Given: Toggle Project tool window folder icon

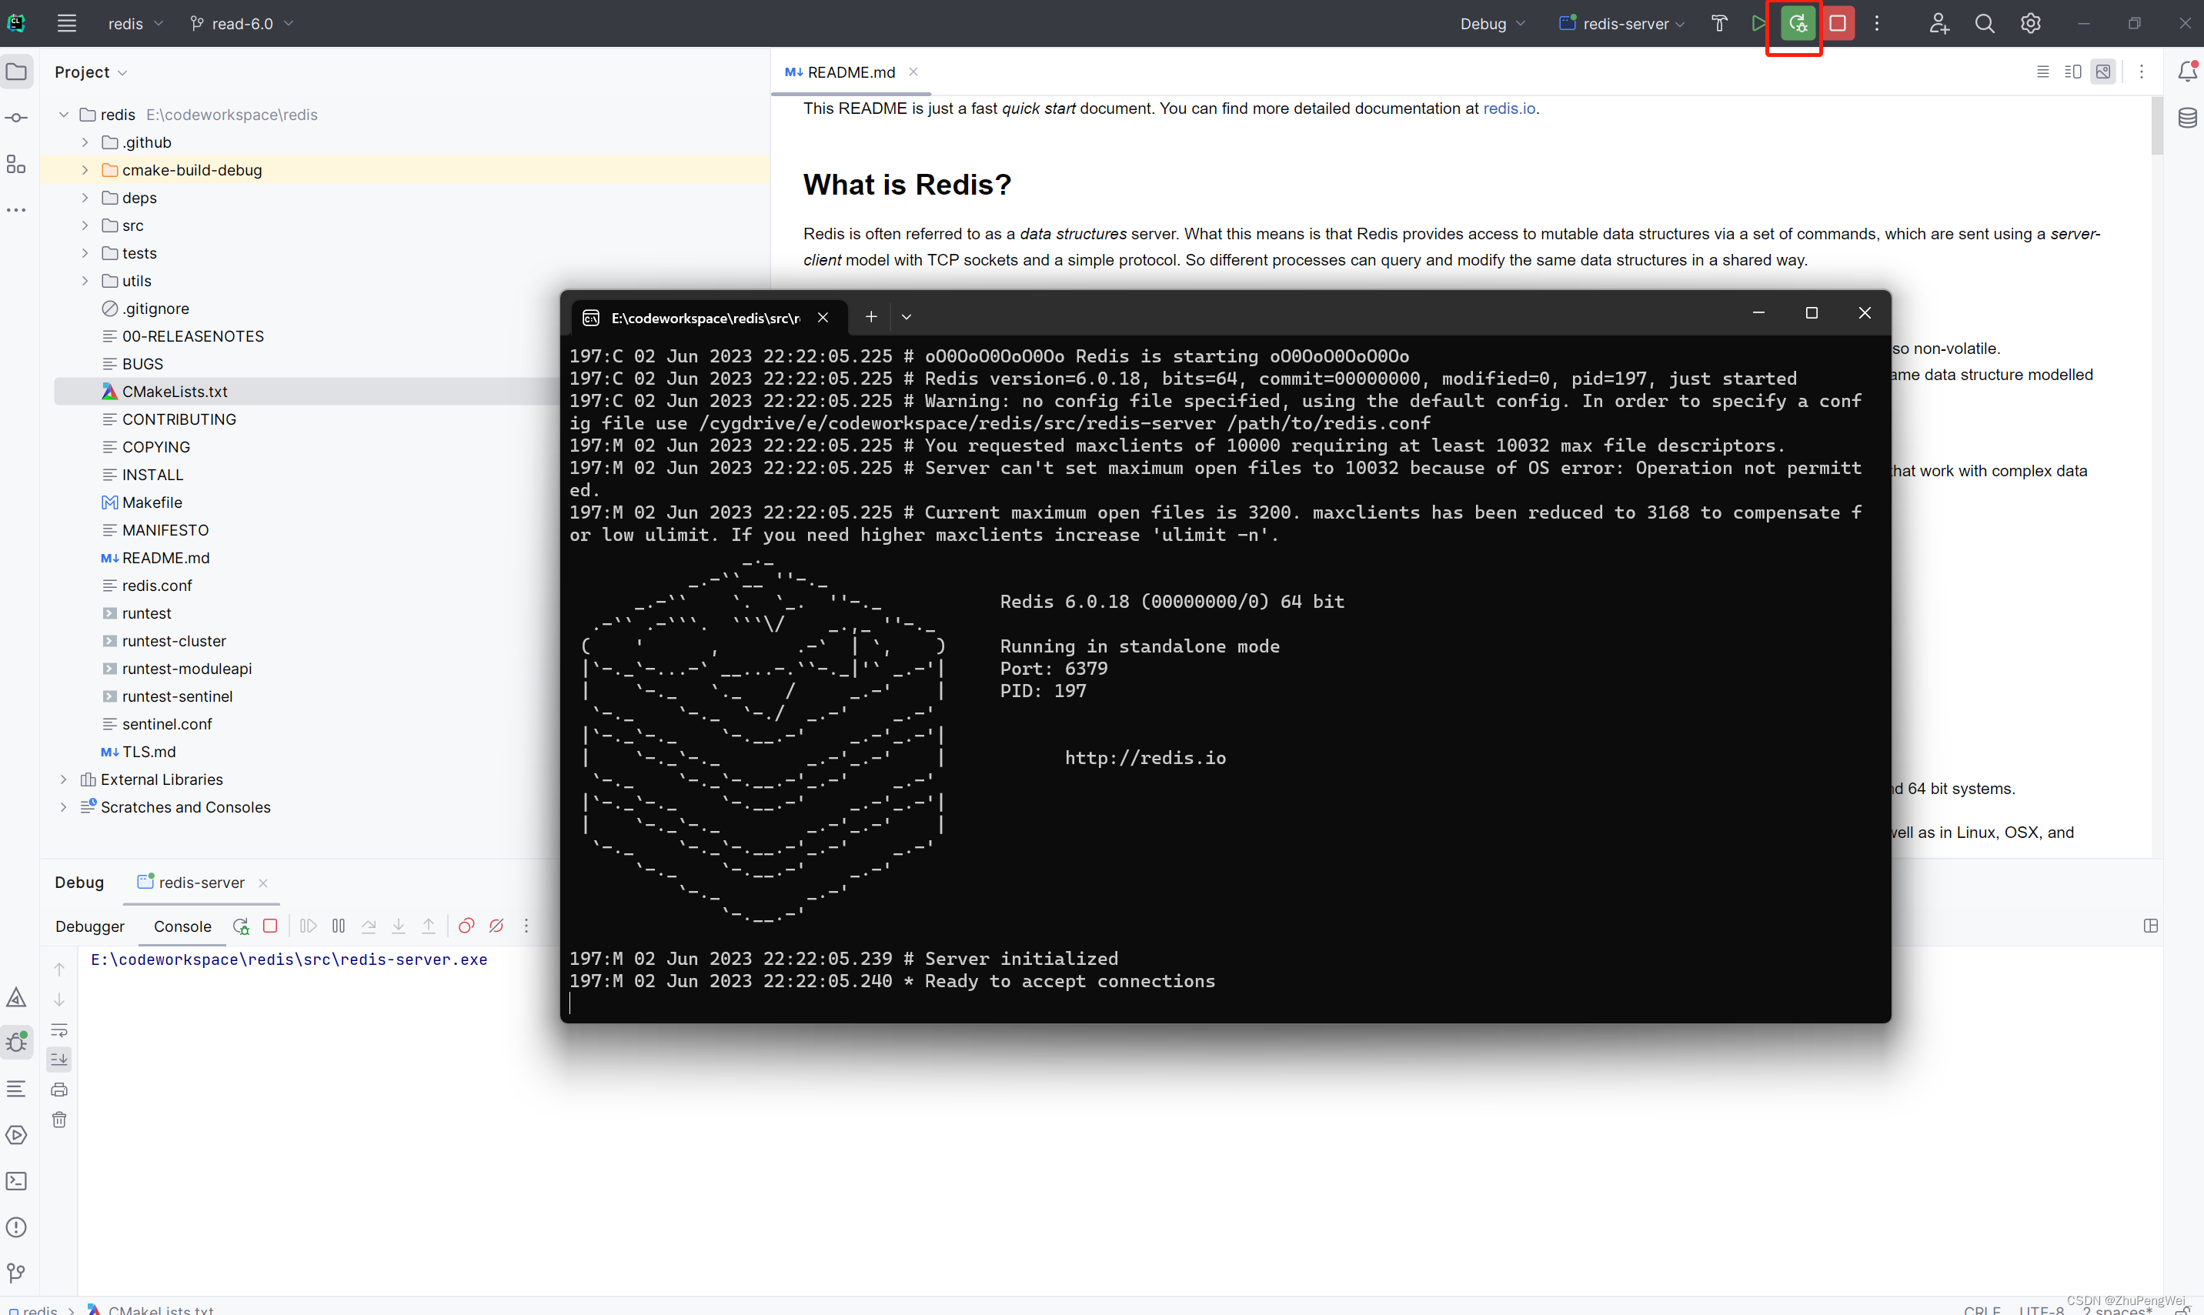Looking at the screenshot, I should click(x=17, y=72).
